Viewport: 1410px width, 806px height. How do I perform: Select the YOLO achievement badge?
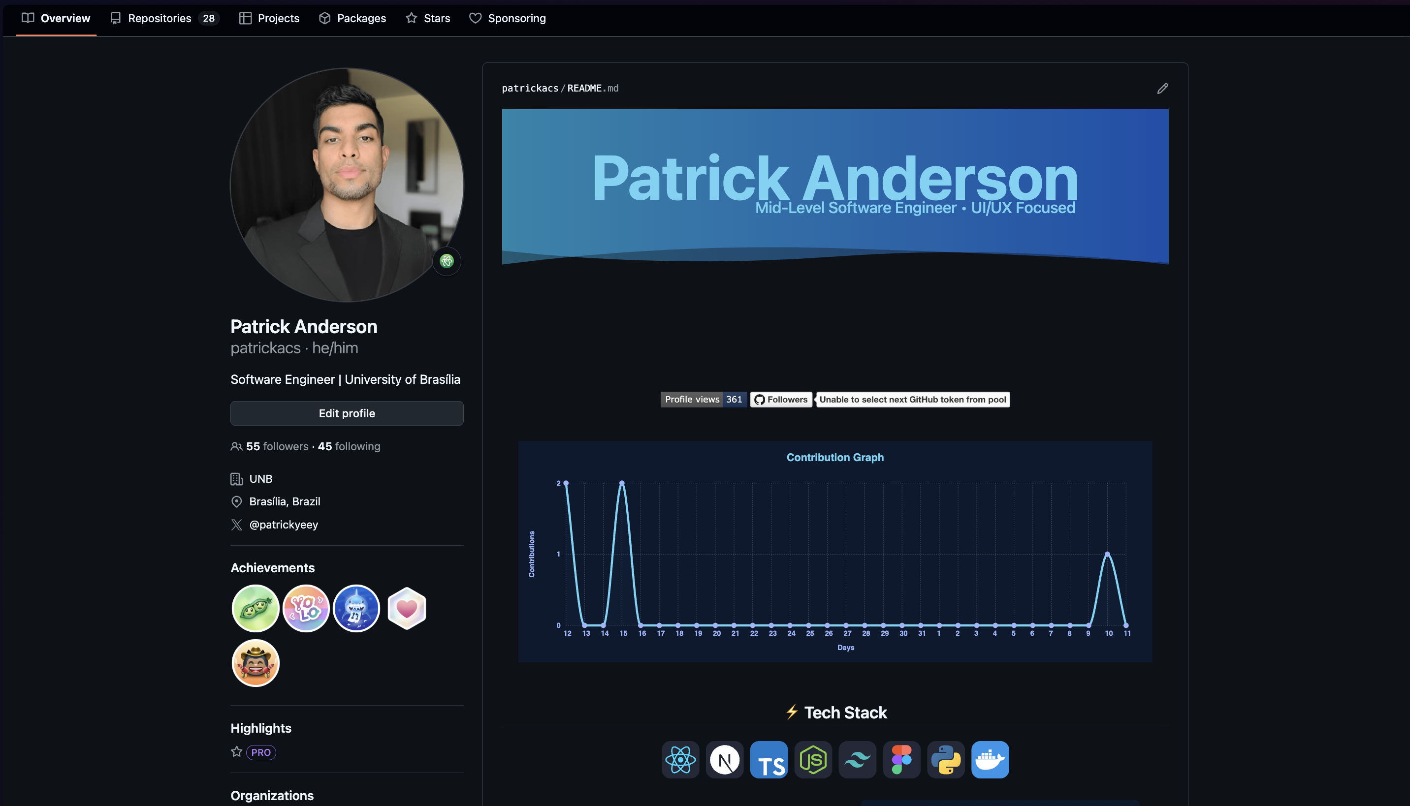306,608
